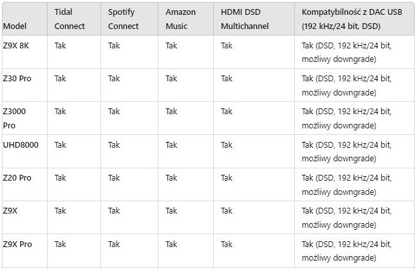The image size is (416, 269).
Task: Click Amazon Music value for Z20 Pro
Action: 171,178
